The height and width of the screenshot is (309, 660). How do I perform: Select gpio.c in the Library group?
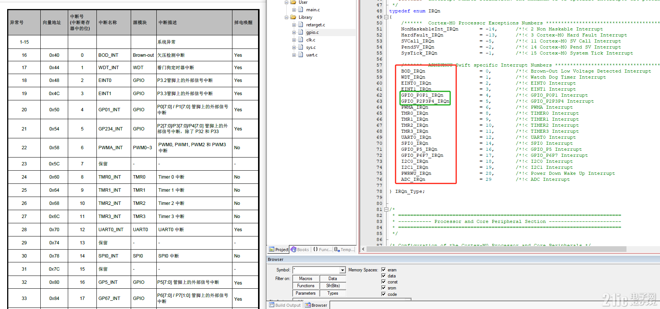(x=312, y=32)
